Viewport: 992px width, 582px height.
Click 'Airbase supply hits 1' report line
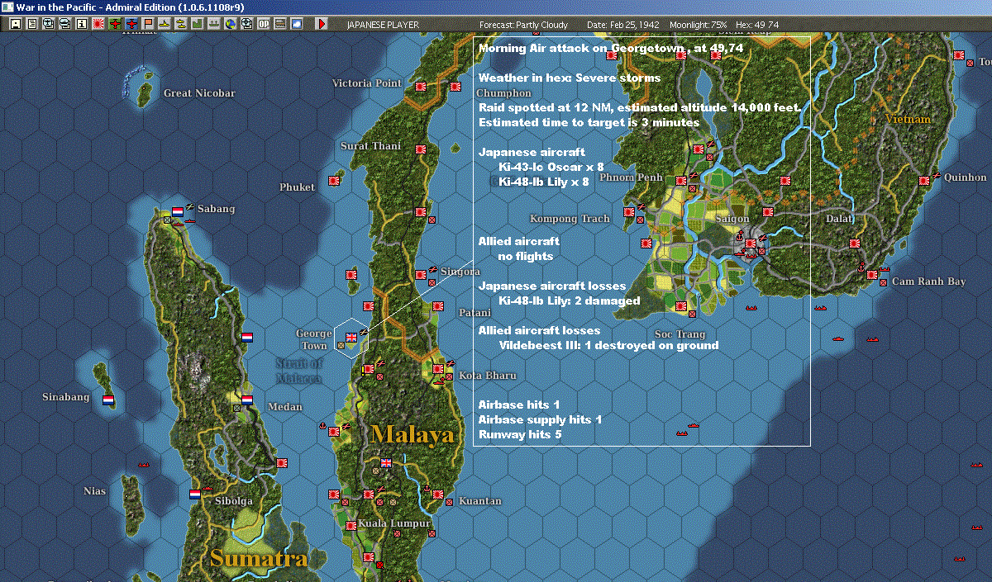(x=541, y=419)
